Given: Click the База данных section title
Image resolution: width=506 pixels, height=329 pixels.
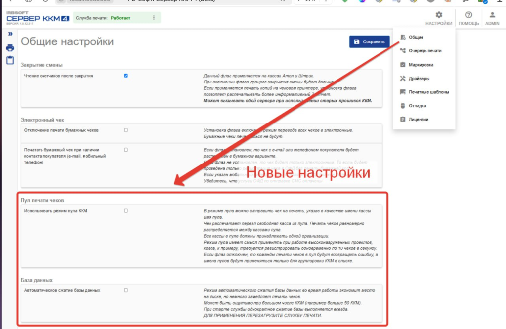Looking at the screenshot, I should tap(37, 280).
